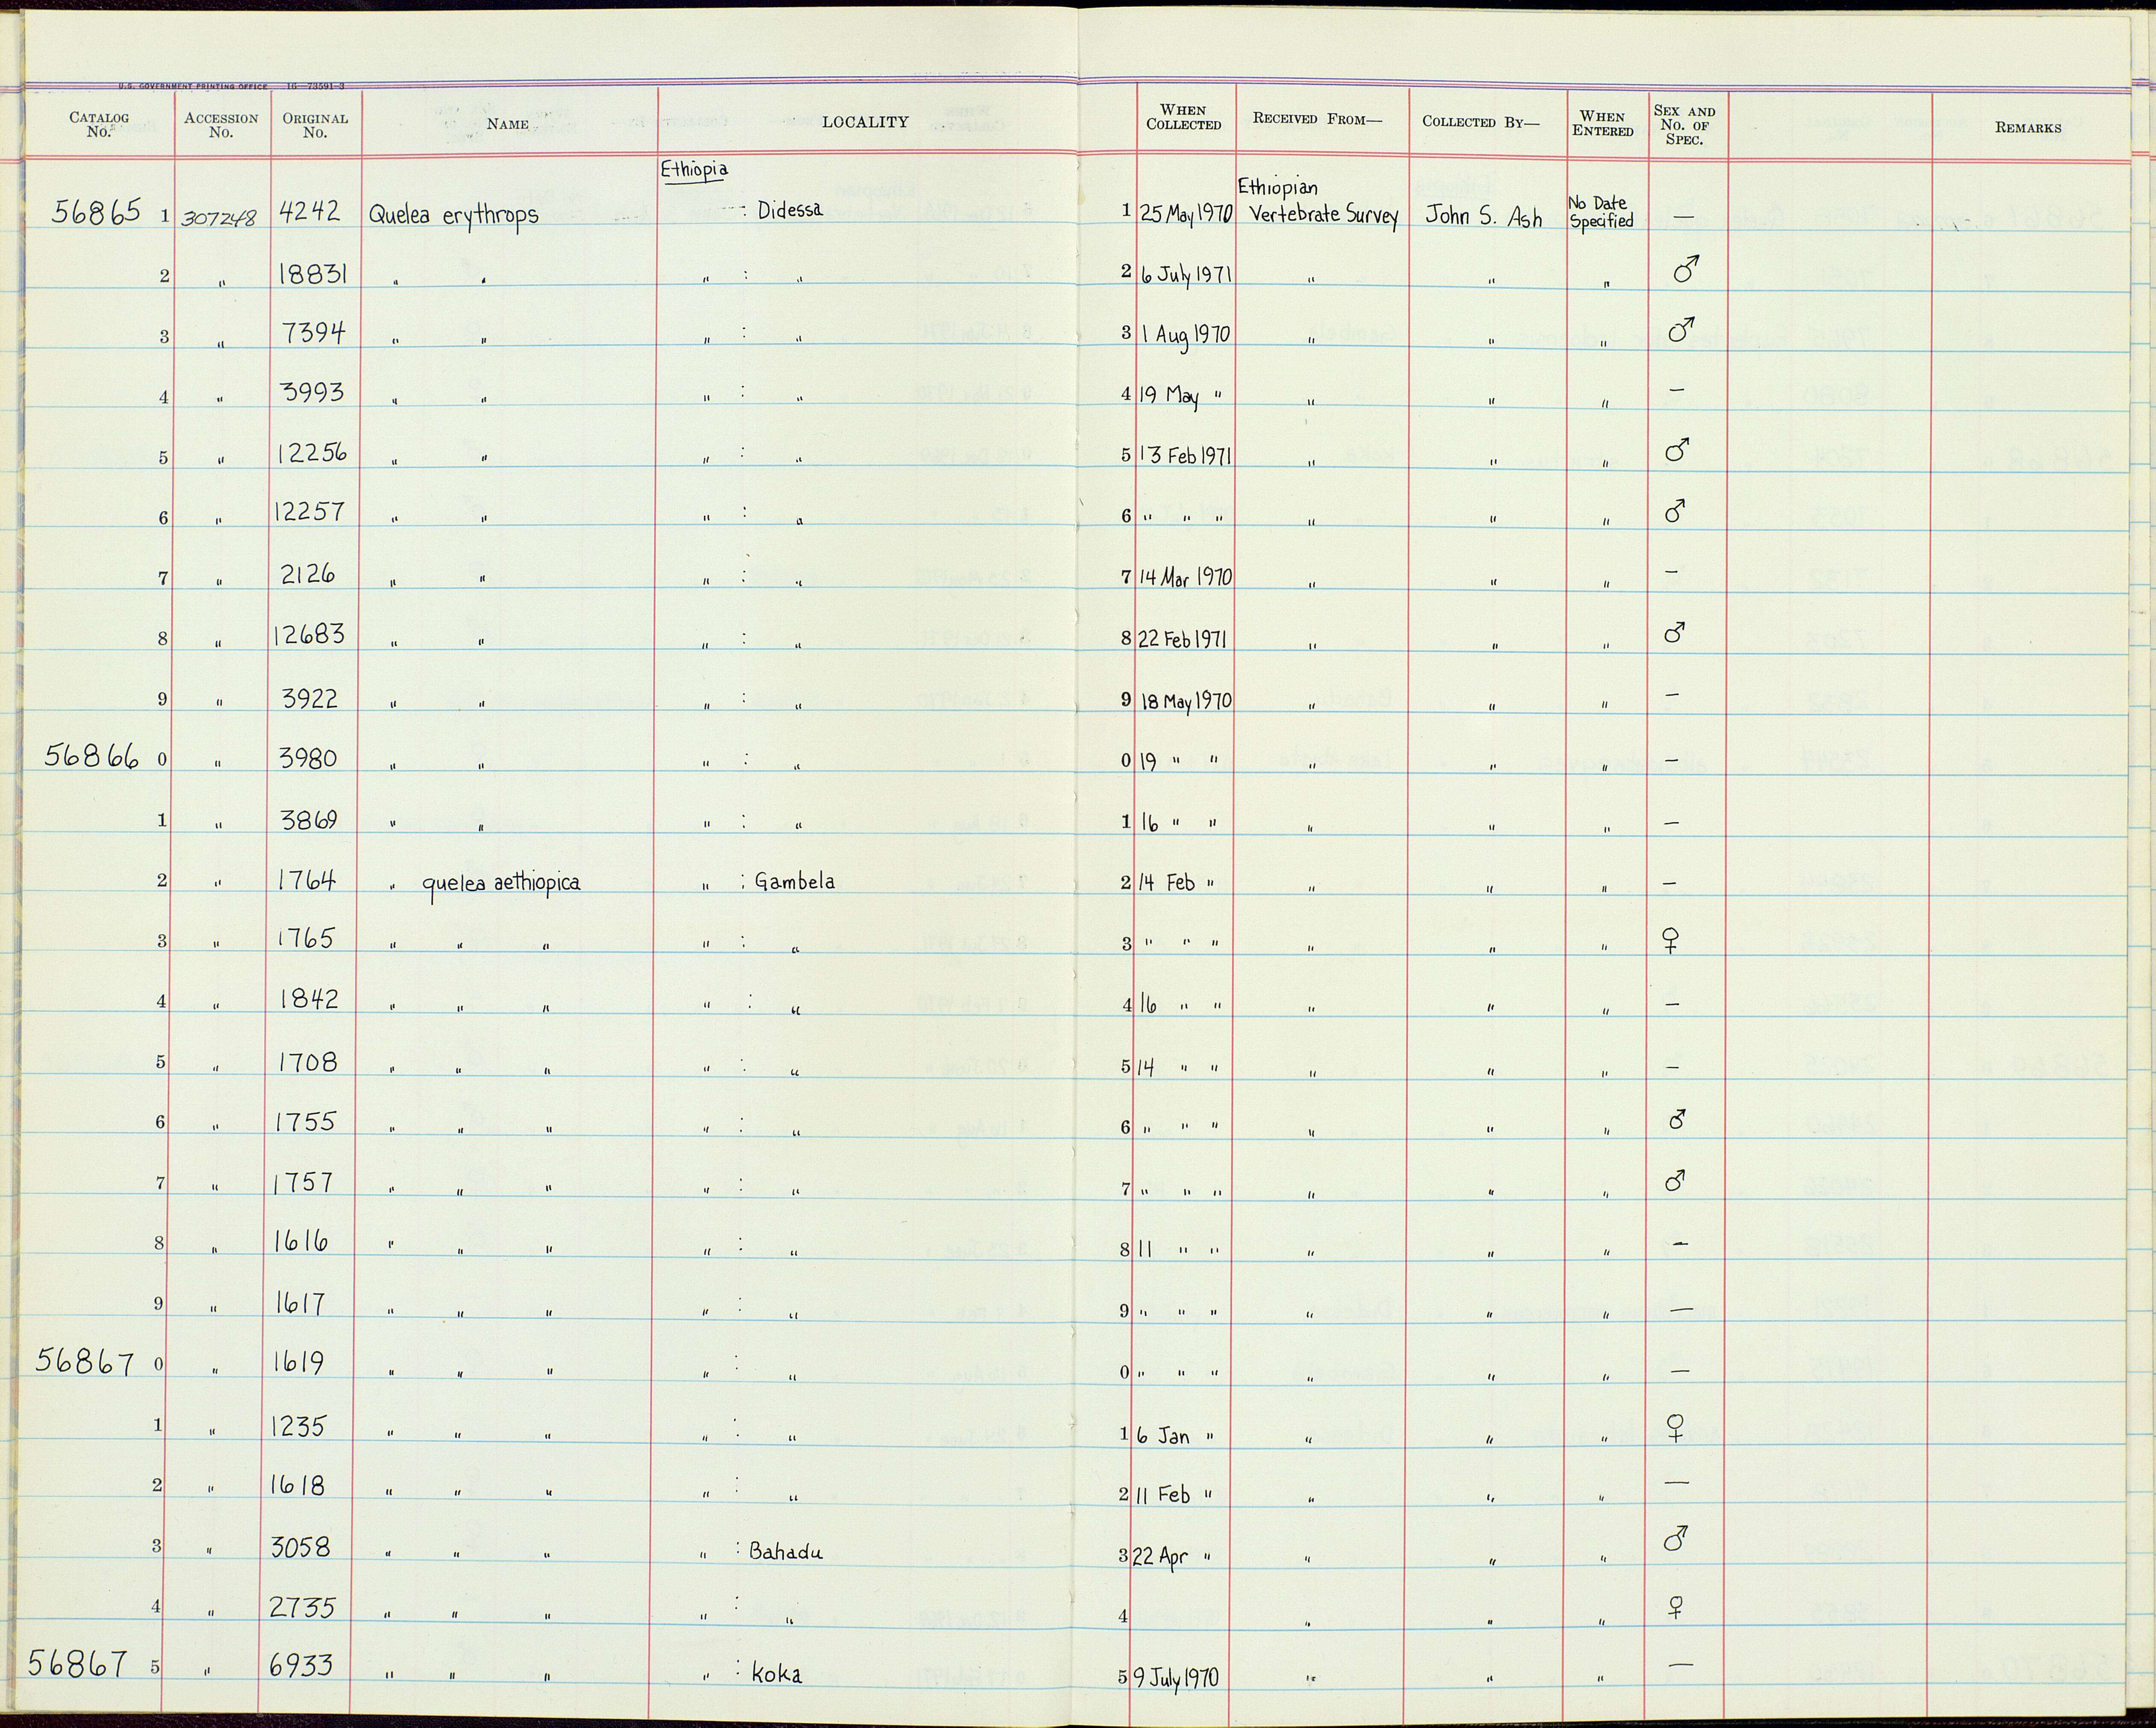Click the name Quelea erythrops
Image resolution: width=2156 pixels, height=1728 pixels.
tap(454, 215)
